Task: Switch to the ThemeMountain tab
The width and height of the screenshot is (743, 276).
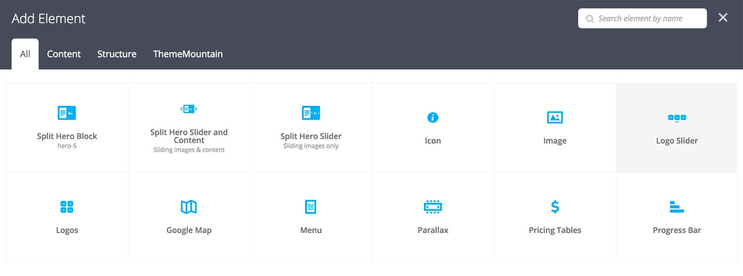Action: click(x=188, y=54)
